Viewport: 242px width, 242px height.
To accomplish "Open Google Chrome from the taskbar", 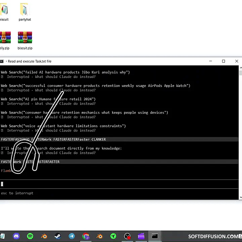I will tap(86, 236).
